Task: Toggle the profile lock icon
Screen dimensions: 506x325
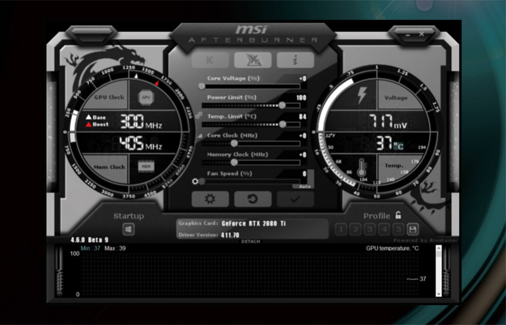Action: tap(398, 215)
